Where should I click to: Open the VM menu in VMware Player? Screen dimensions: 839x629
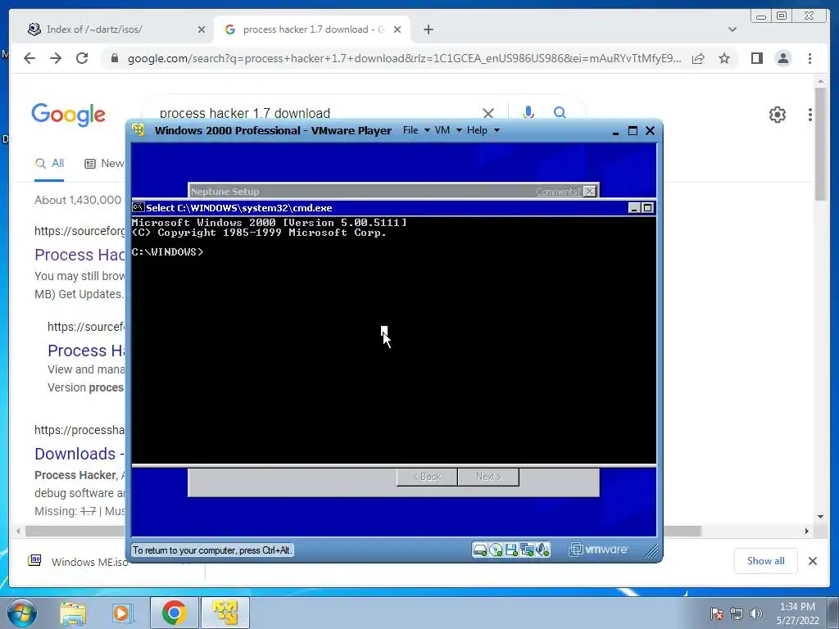[448, 130]
